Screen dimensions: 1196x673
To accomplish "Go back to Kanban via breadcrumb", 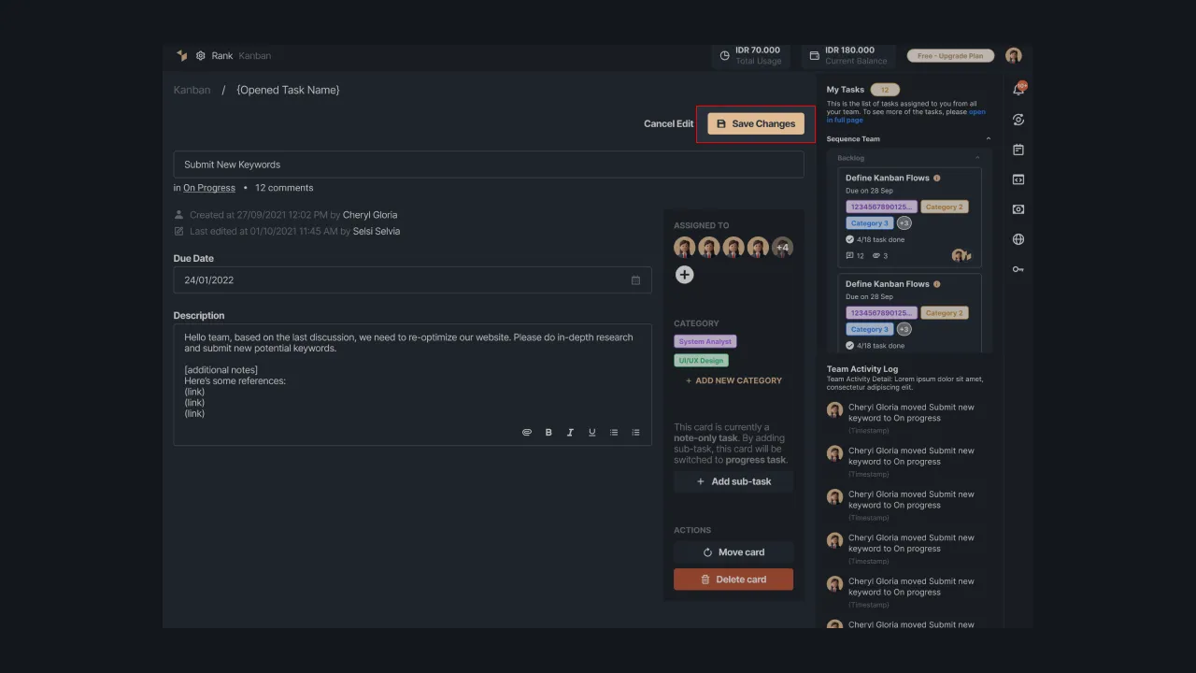I will 192,90.
